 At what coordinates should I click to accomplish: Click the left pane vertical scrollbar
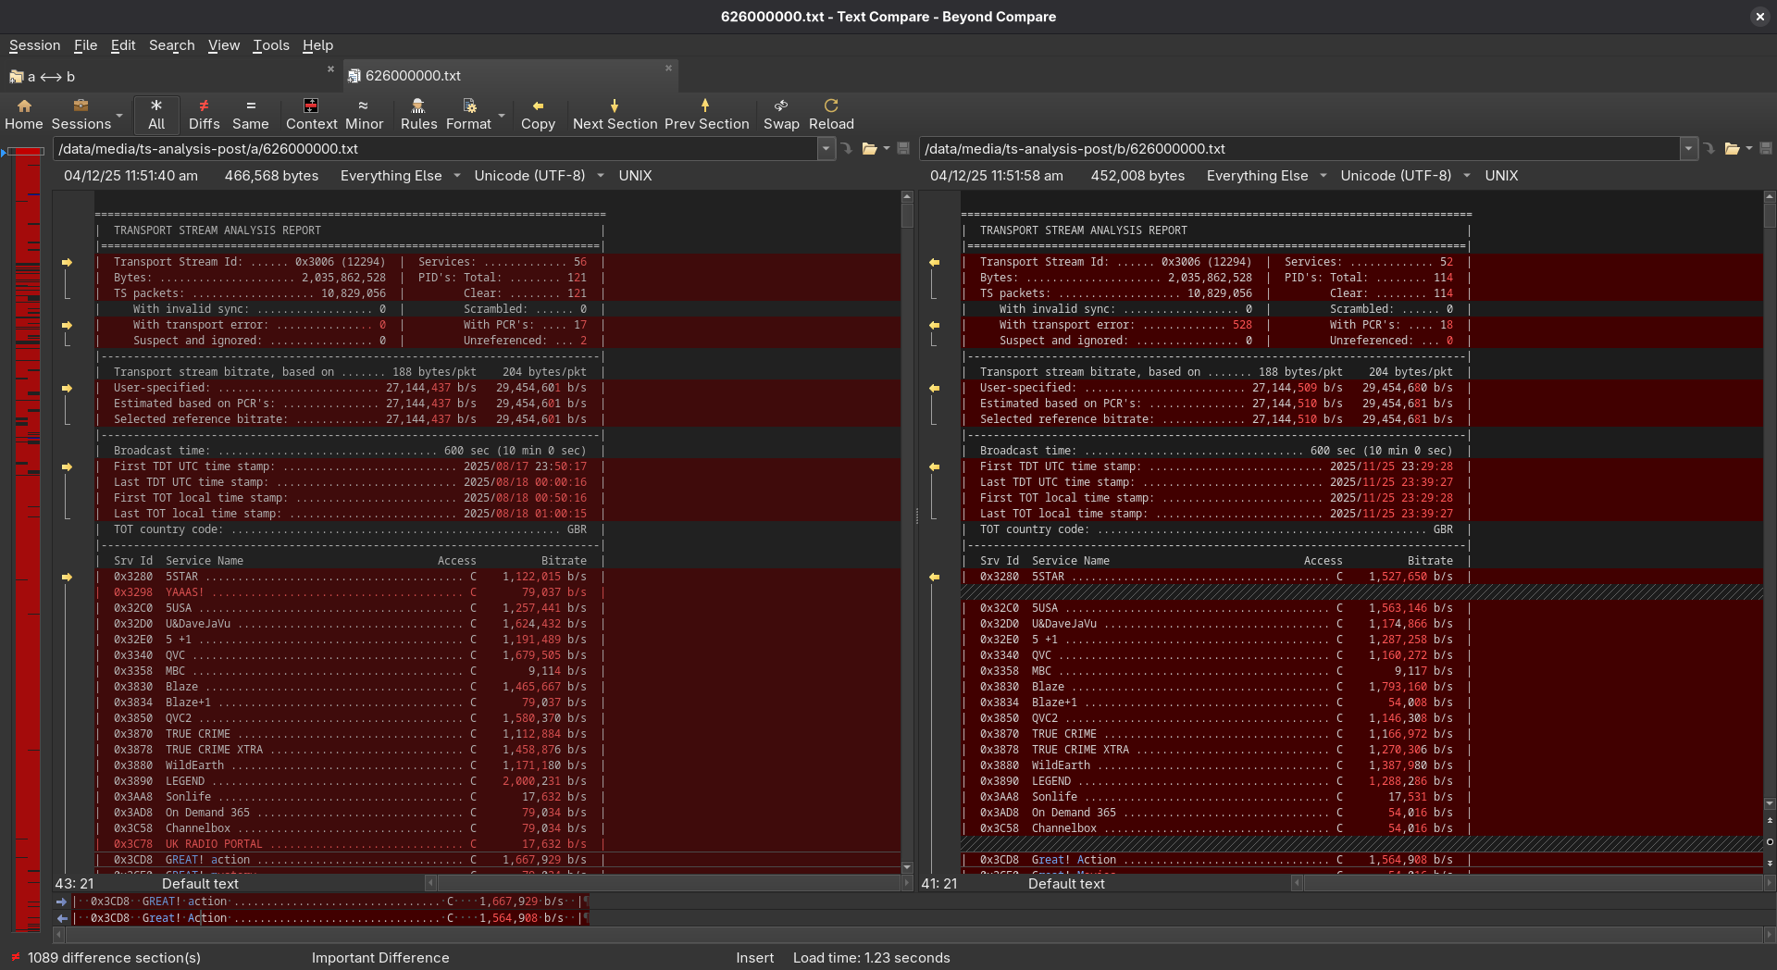pyautogui.click(x=907, y=537)
